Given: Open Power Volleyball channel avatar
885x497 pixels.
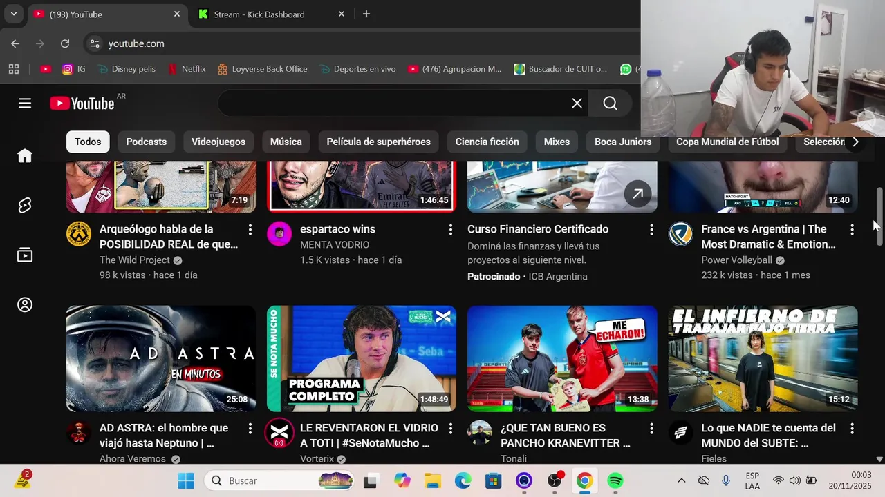Looking at the screenshot, I should pyautogui.click(x=680, y=234).
